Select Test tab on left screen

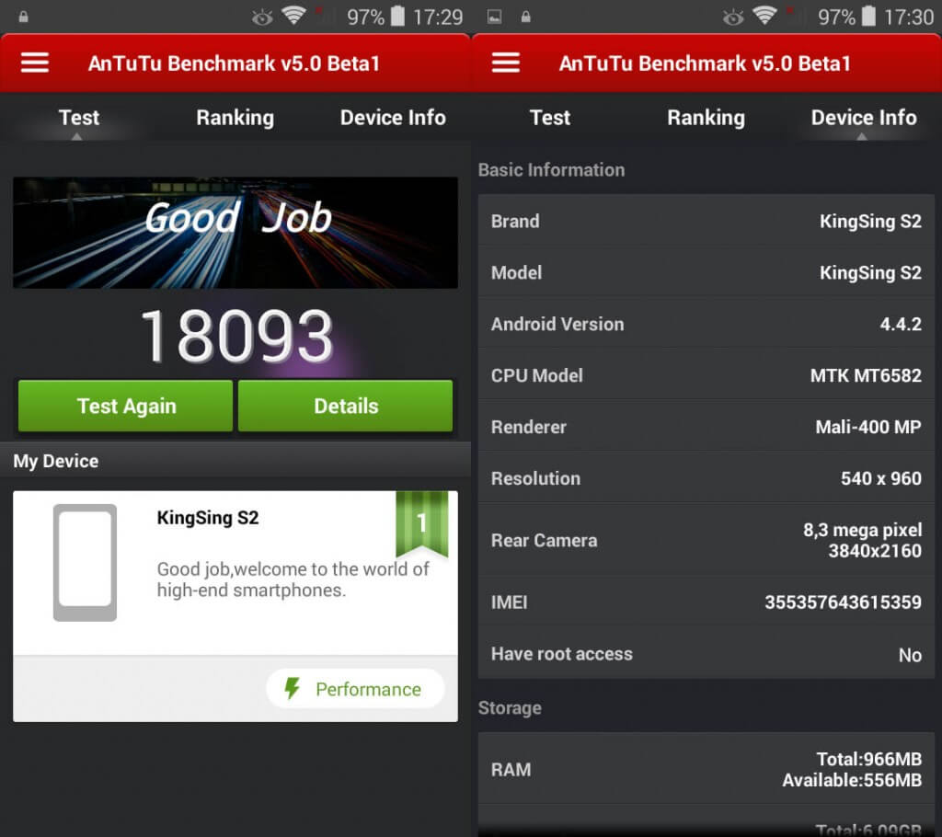point(79,118)
